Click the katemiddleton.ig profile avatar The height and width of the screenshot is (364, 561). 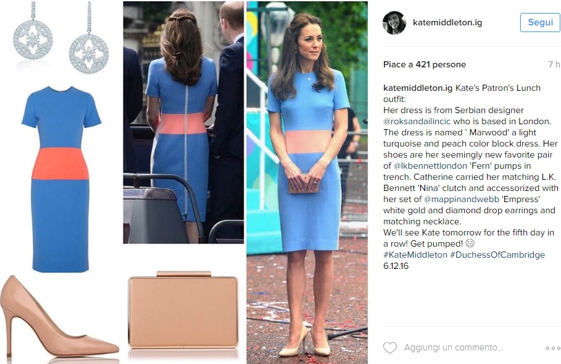[x=394, y=23]
